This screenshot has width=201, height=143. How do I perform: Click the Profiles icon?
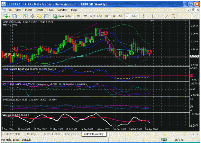coord(14,16)
